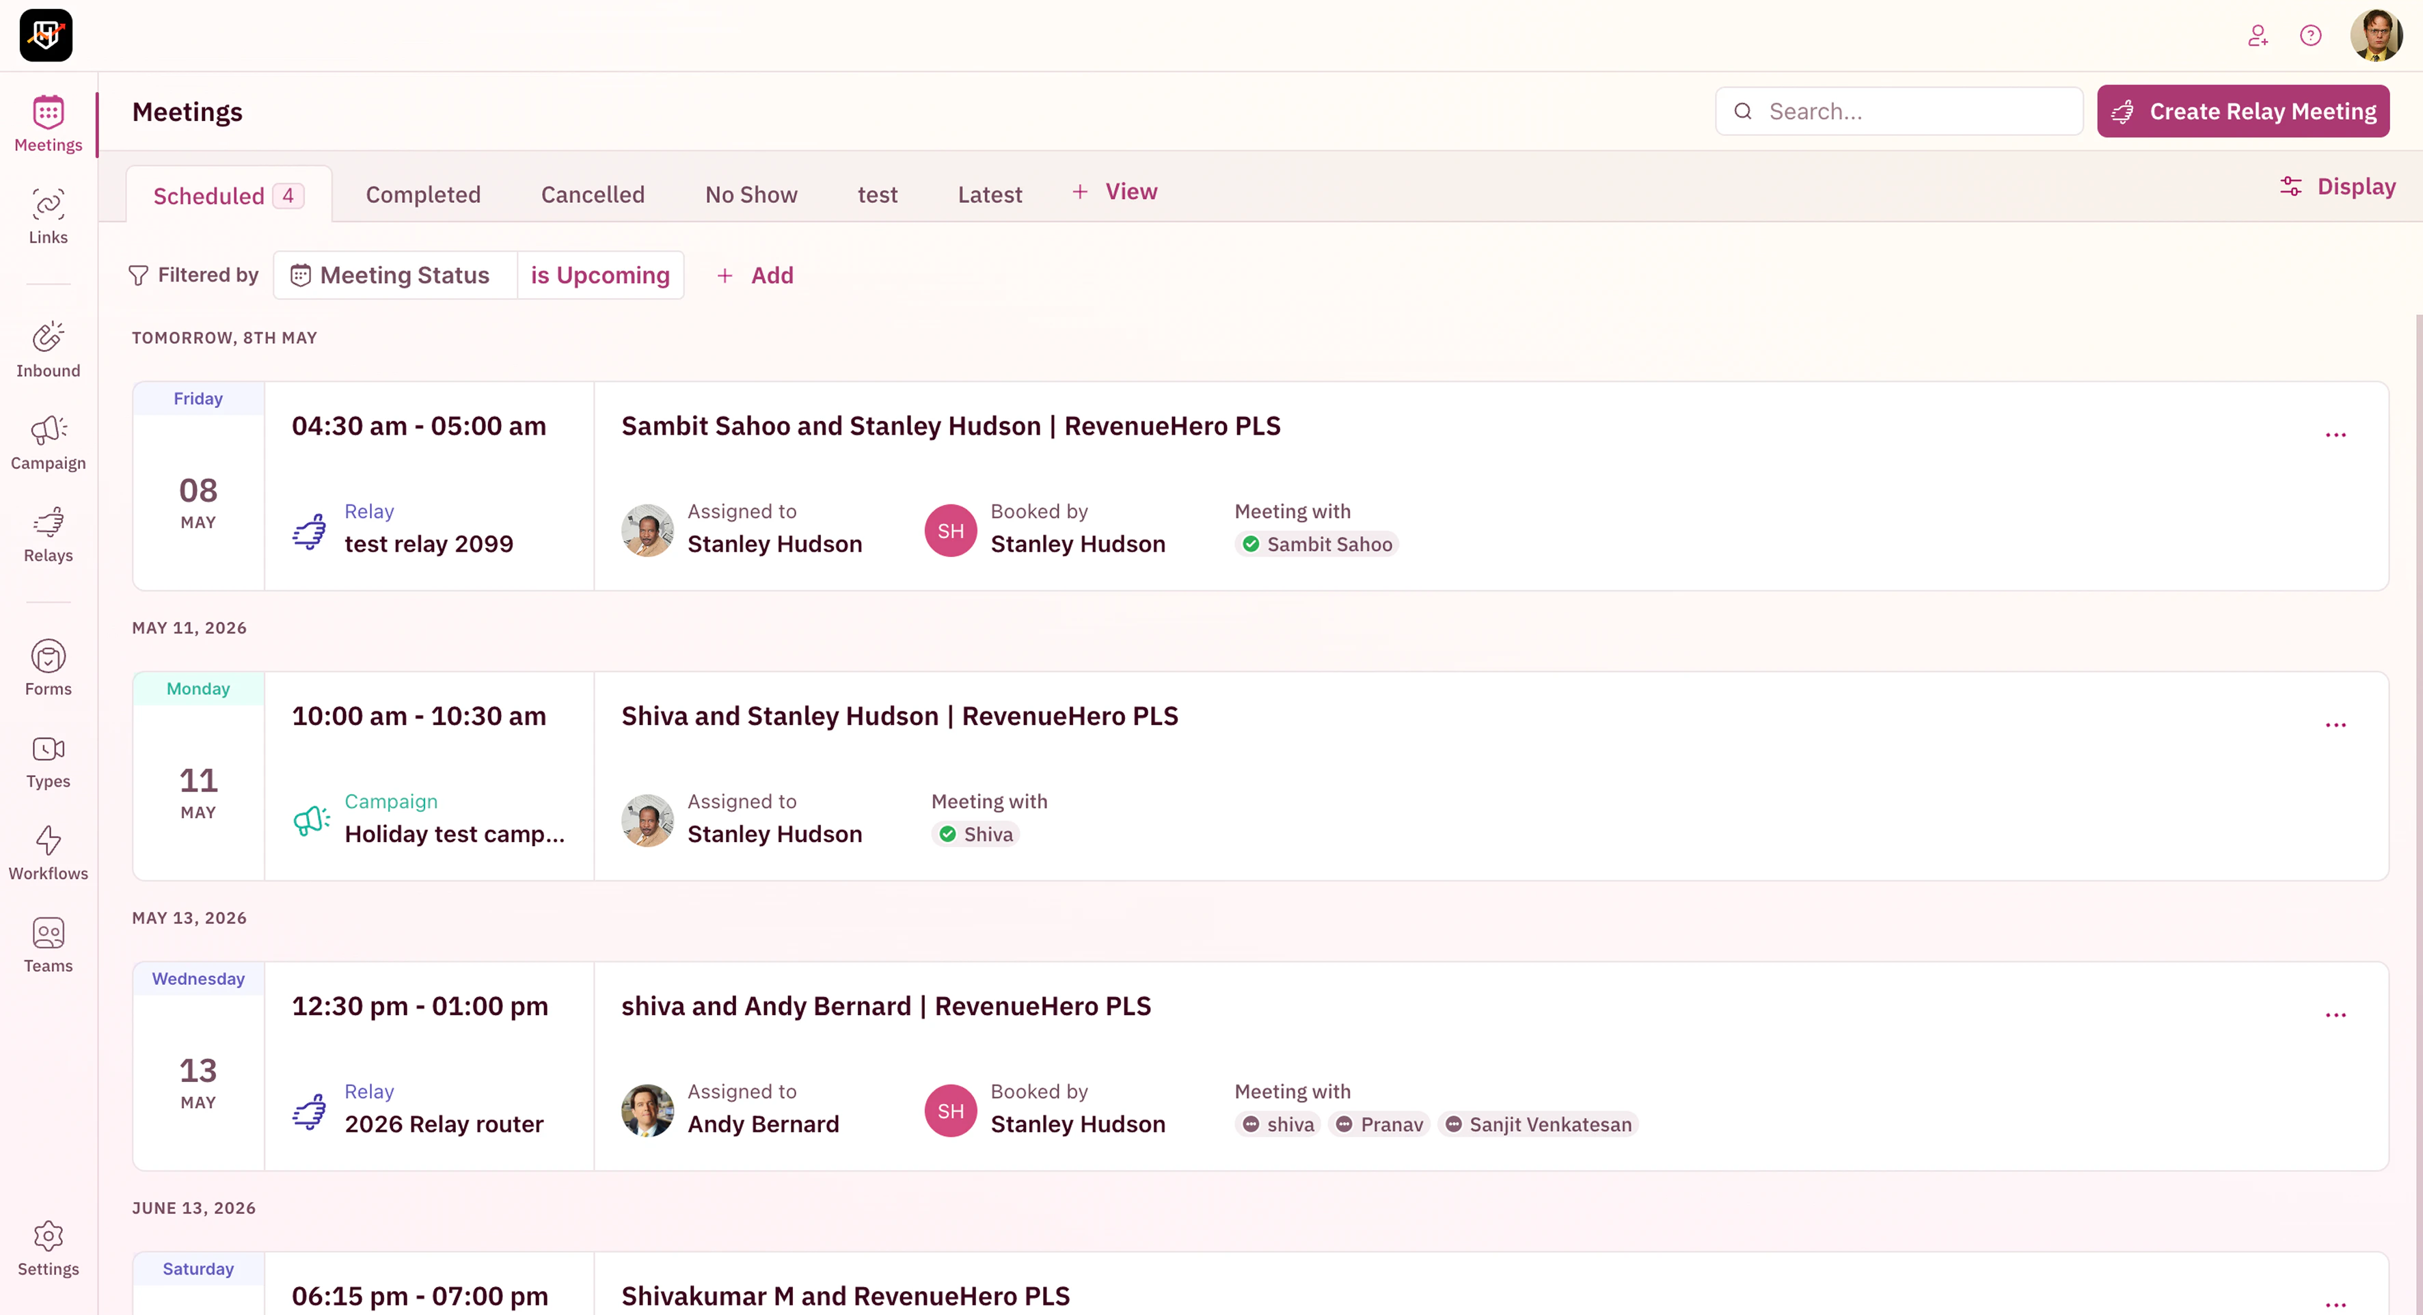Open Teams section
The width and height of the screenshot is (2423, 1315).
(x=48, y=945)
